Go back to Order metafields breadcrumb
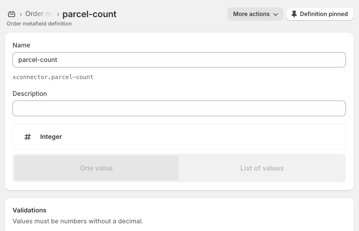 pos(39,14)
